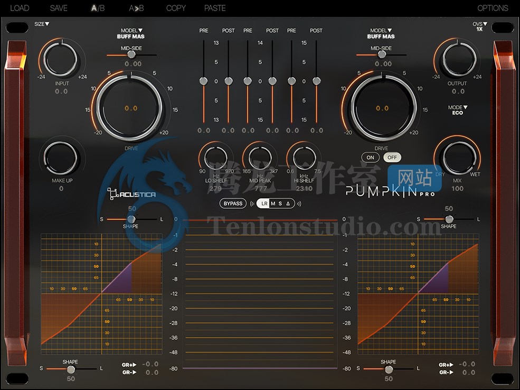
Task: Click the SHAPE slider above left curve graph
Action: tap(131, 219)
